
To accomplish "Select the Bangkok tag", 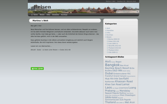I will 112,65.
